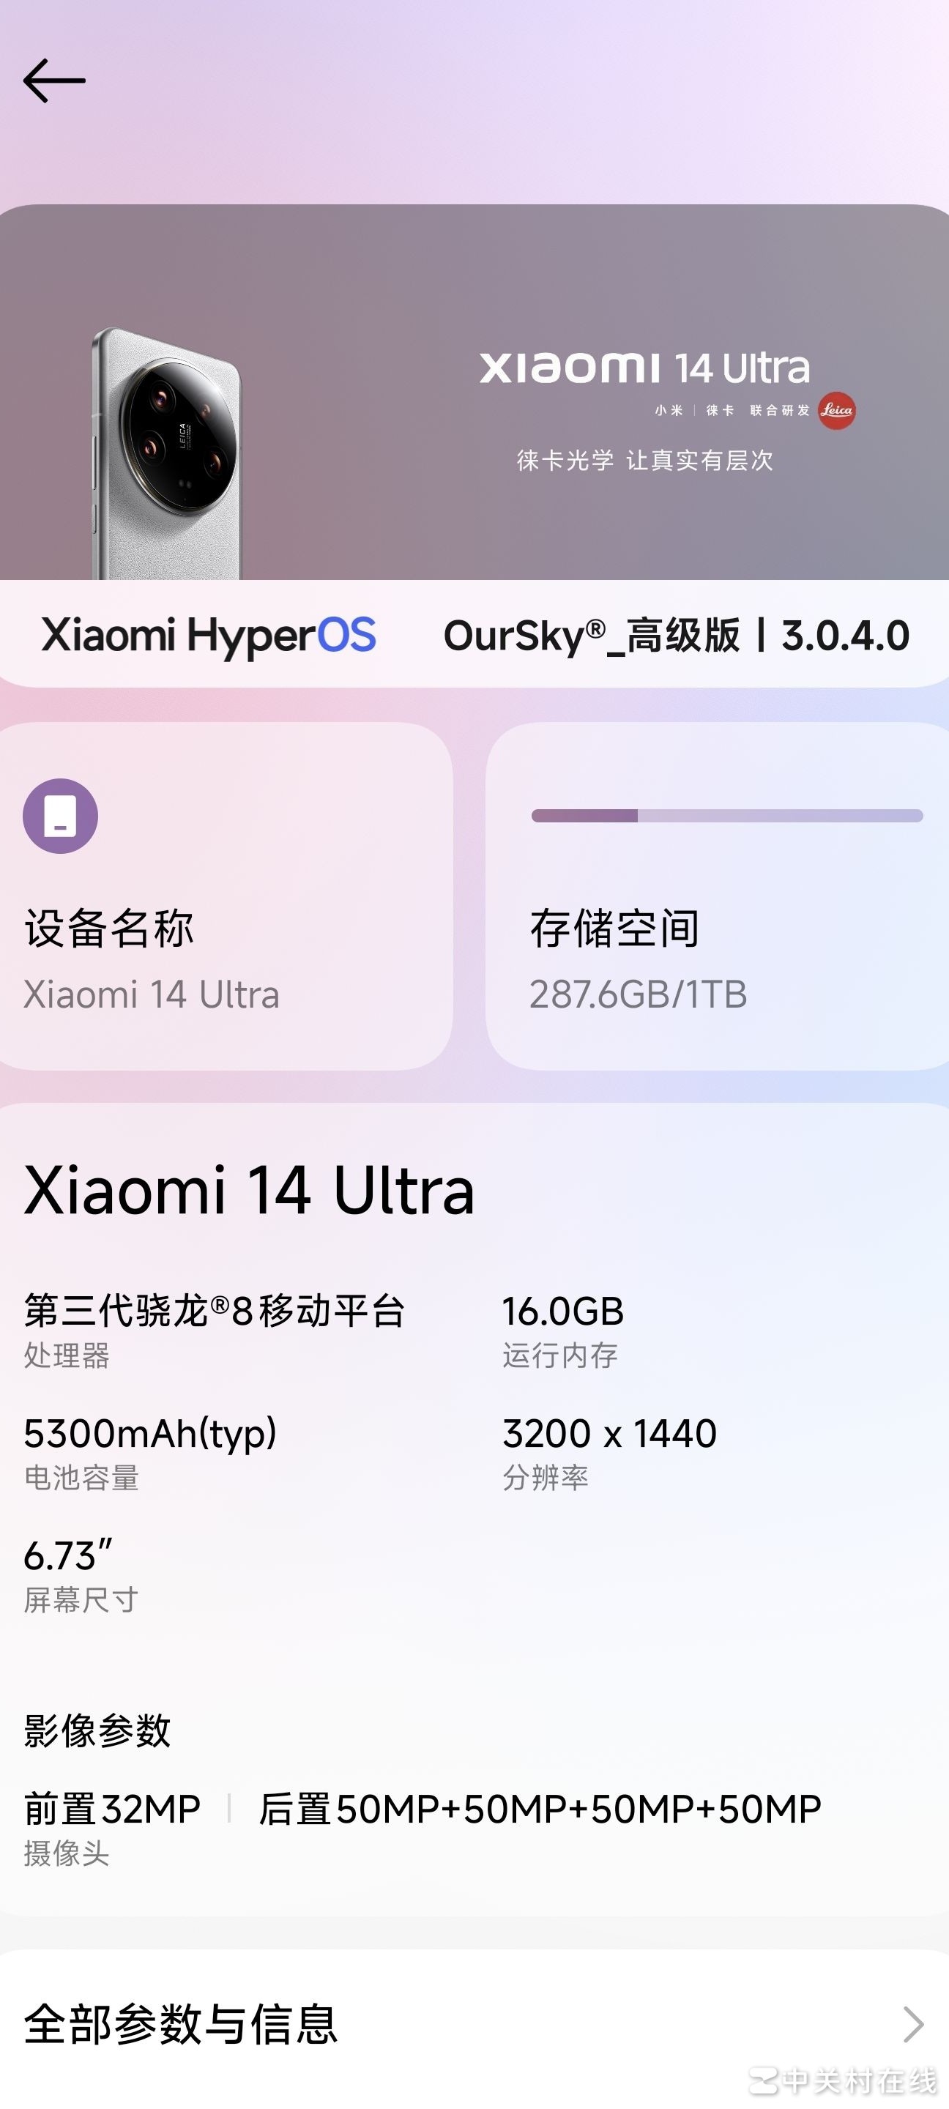Tap the 后置50MP rear camera spec
This screenshot has height=2109, width=949.
tap(540, 1809)
